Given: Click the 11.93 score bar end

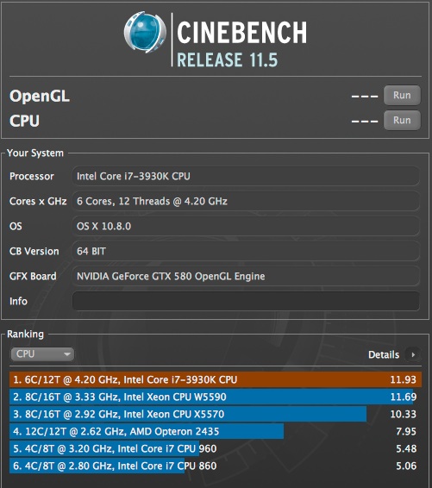Looking at the screenshot, I should point(403,379).
